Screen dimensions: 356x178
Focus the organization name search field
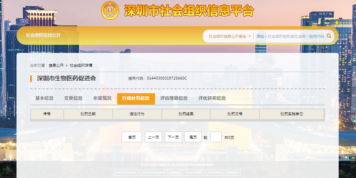[290, 36]
